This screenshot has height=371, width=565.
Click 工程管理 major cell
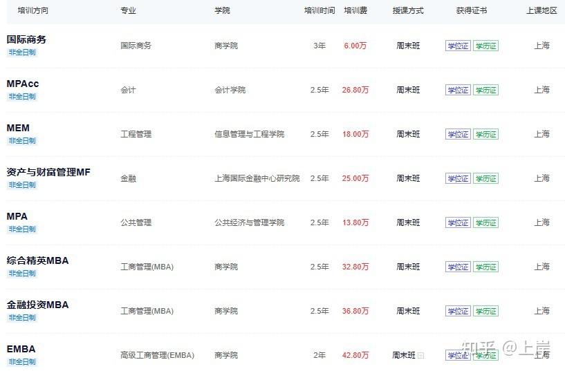tap(136, 134)
